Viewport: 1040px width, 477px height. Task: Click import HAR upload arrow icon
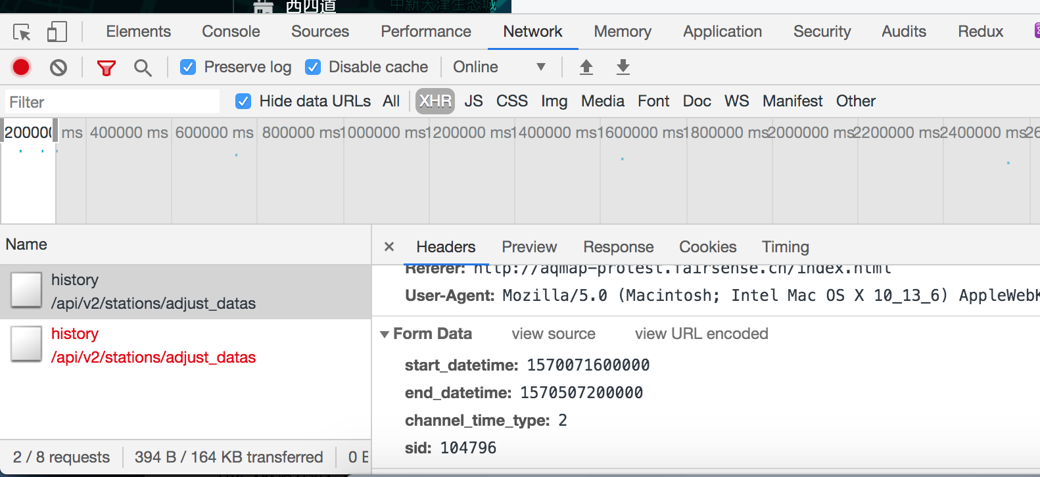click(x=586, y=67)
